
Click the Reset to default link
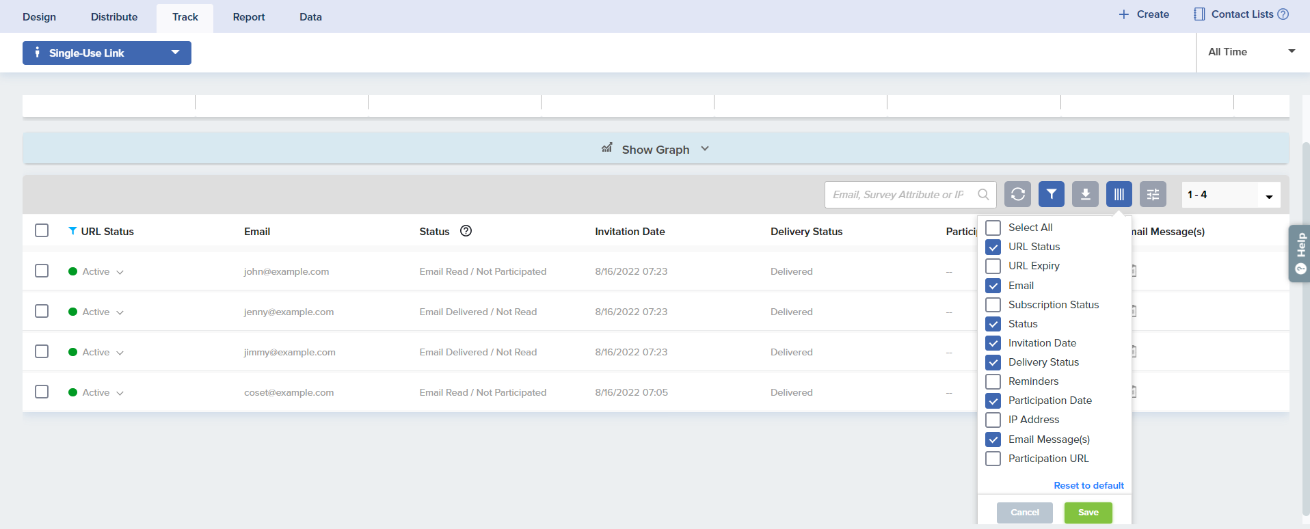1088,485
